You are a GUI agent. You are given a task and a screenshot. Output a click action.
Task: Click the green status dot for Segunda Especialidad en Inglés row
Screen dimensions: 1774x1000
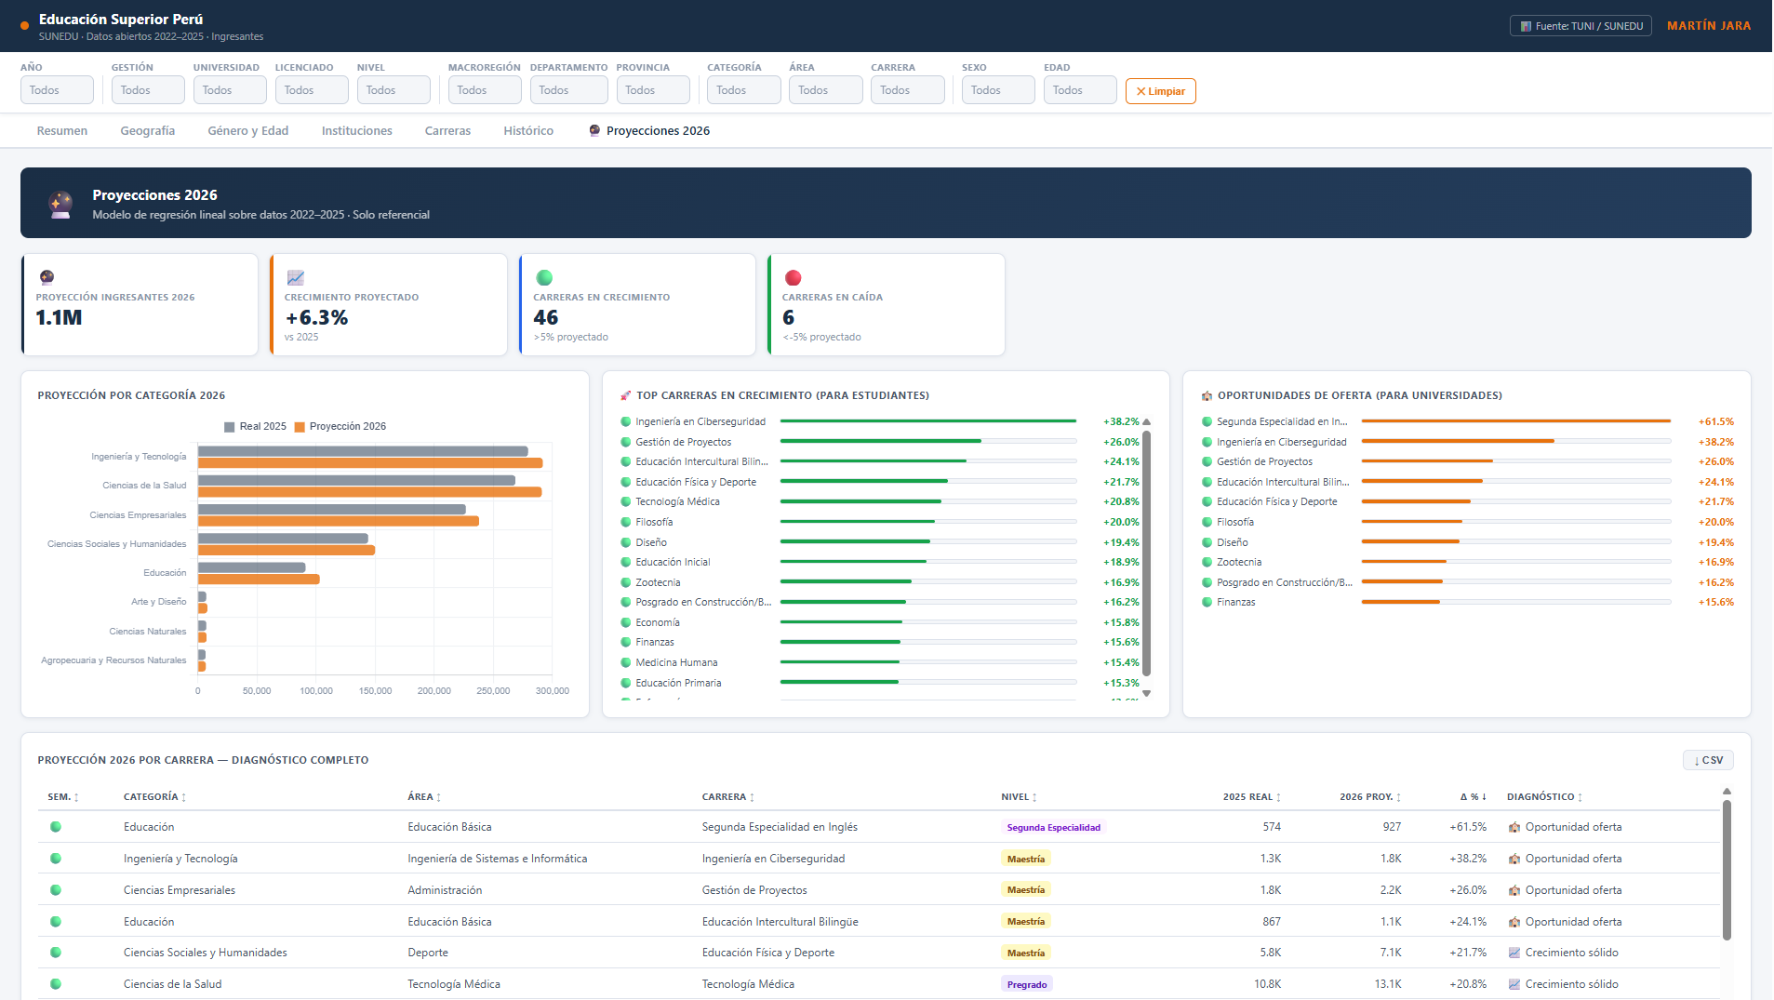pyautogui.click(x=56, y=827)
